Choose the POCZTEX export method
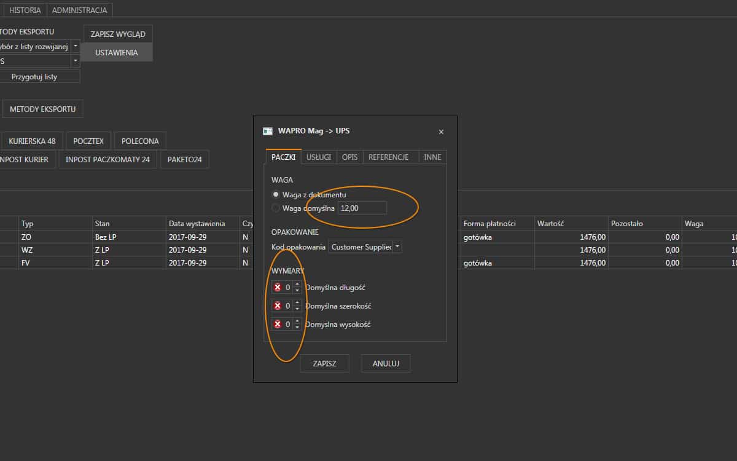The image size is (737, 461). [x=88, y=141]
